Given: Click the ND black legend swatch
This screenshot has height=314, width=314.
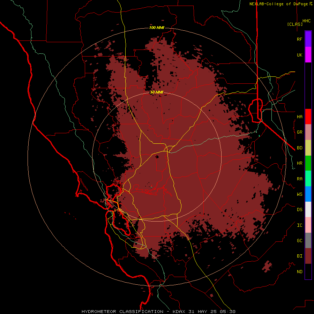Looking at the screenshot, I should (308, 271).
